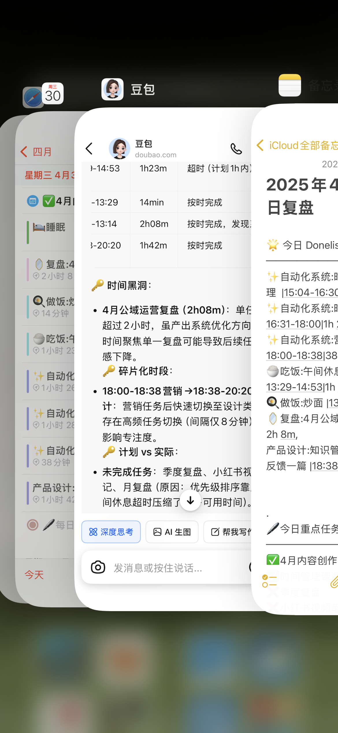Open the 自动化 38分钟 event in Calendar
The image size is (338, 733).
[48, 456]
